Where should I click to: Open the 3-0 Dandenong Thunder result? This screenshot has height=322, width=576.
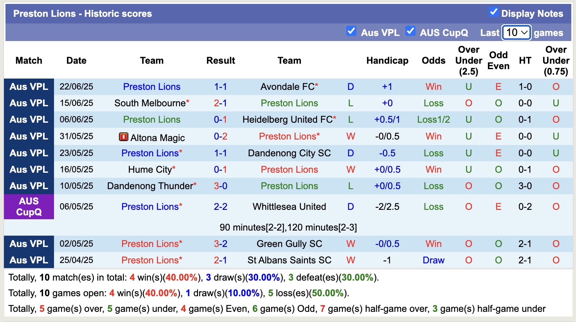click(220, 186)
